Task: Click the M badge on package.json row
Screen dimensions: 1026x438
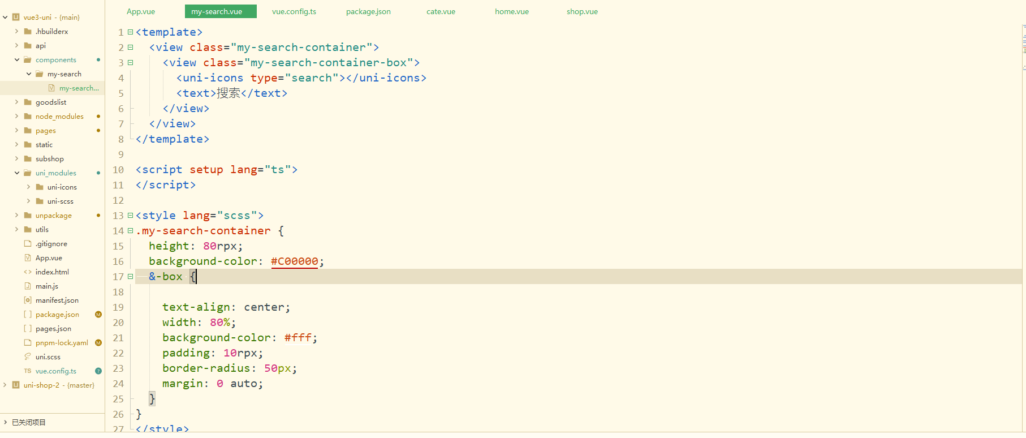Action: [98, 315]
